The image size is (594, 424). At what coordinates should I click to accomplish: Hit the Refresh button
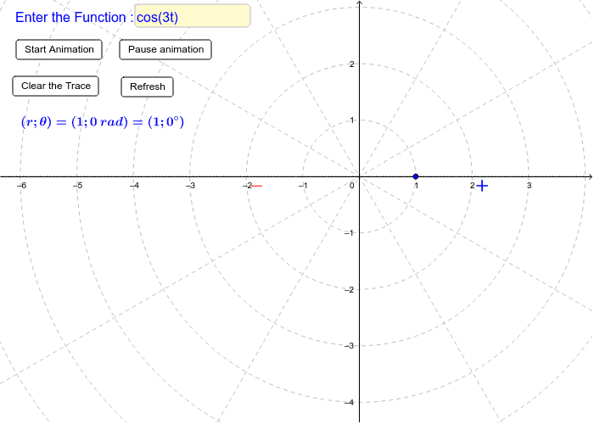tap(148, 86)
